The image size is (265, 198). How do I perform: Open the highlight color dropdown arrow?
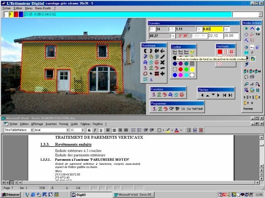[172, 130]
